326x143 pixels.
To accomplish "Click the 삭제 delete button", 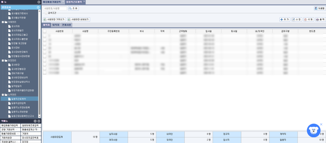I will point(308,19).
